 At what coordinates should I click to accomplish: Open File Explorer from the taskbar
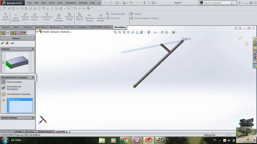(x=102, y=140)
